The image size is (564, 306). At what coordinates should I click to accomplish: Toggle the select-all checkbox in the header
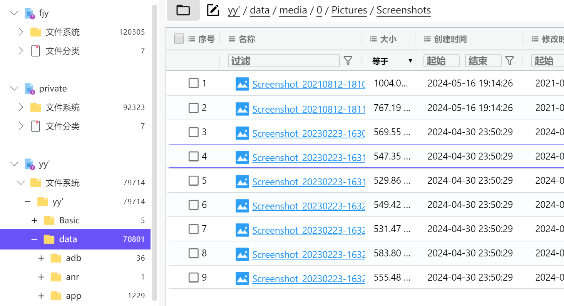tap(179, 39)
